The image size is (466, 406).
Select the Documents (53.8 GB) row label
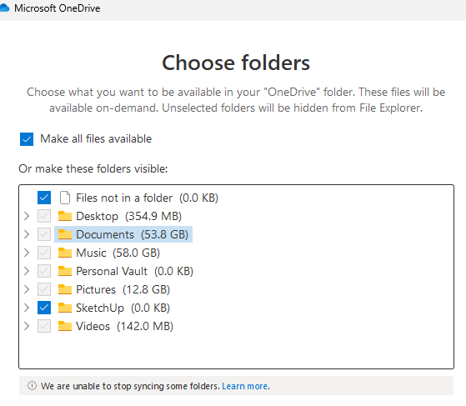pos(133,234)
